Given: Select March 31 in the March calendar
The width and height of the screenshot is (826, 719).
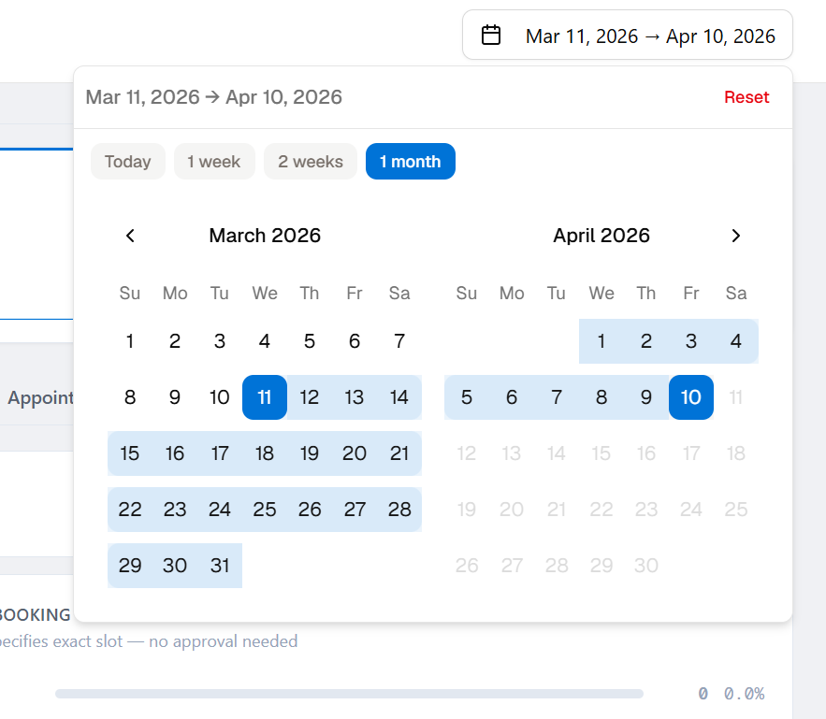Looking at the screenshot, I should click(220, 566).
